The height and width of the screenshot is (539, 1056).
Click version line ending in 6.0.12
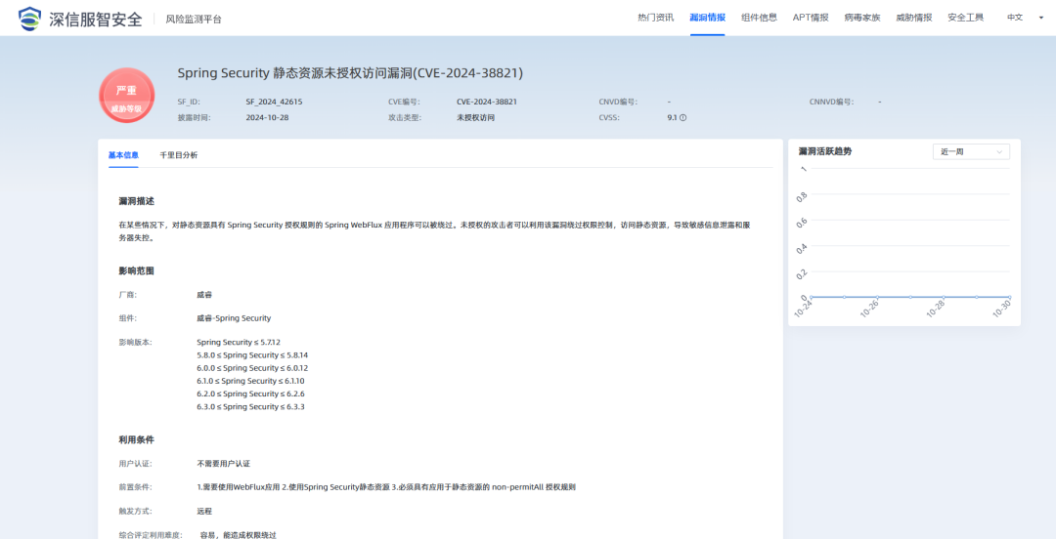click(x=252, y=368)
